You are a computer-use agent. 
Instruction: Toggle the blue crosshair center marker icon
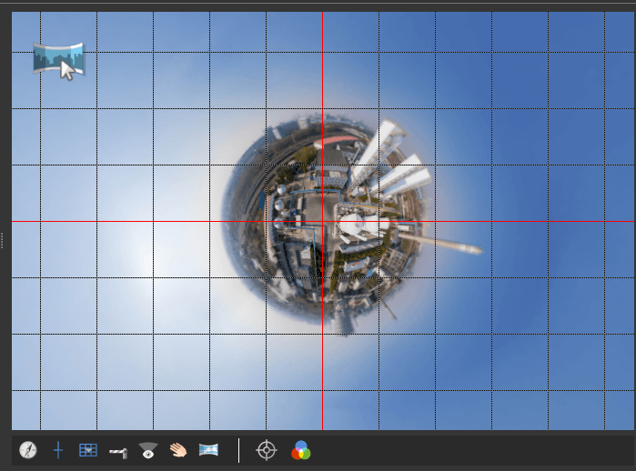point(58,450)
